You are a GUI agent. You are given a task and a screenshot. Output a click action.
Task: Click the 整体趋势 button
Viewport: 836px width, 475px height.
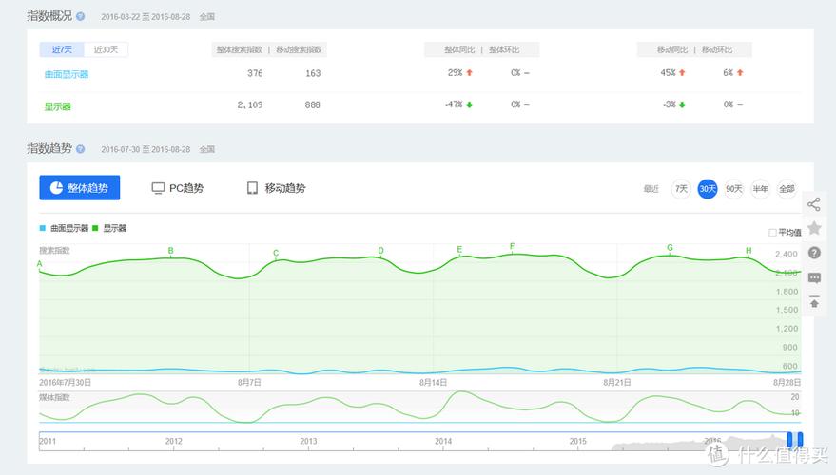coord(80,188)
